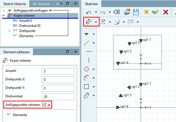This screenshot has height=122, width=176.
Task: Open the fillet tool dropdown arrow
Action: coord(124,22)
